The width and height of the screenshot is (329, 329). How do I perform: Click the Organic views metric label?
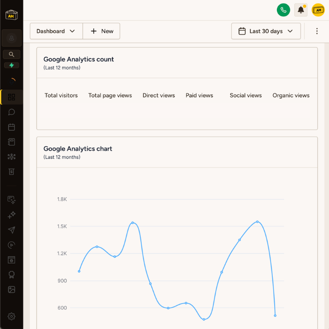[291, 96]
